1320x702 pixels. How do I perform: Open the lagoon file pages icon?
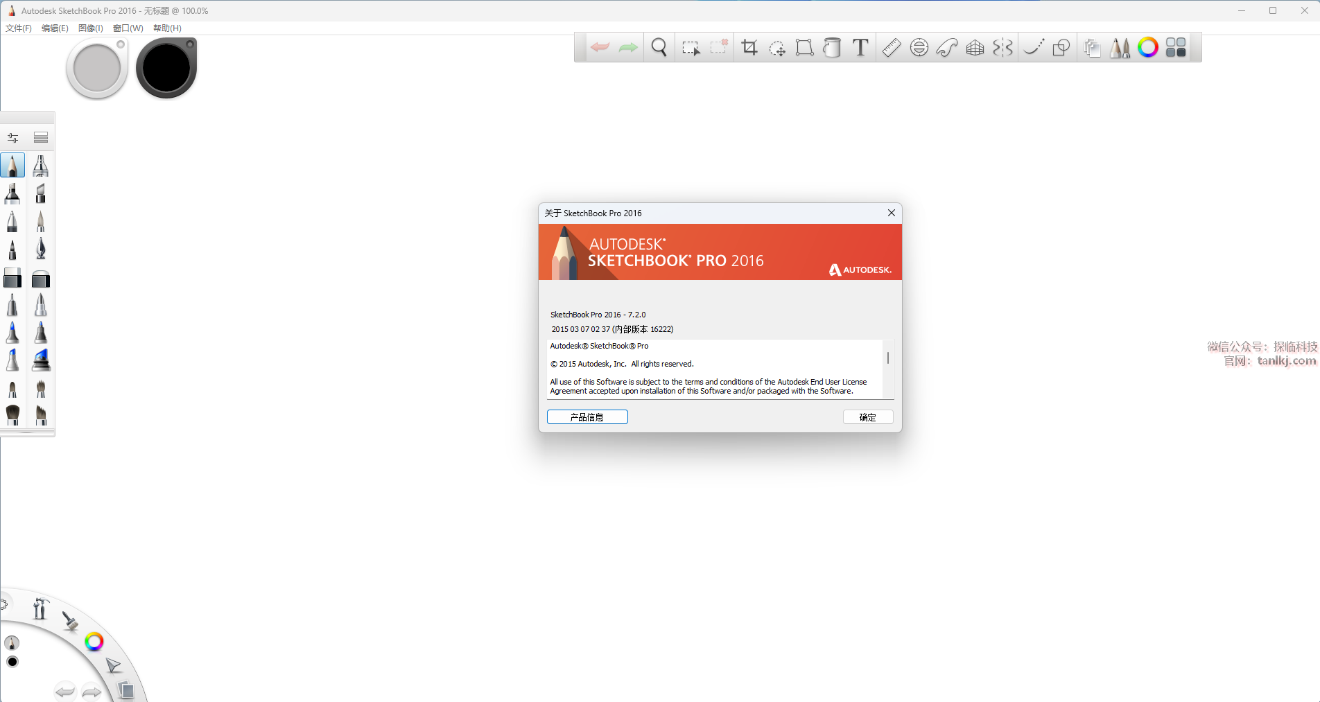tap(125, 690)
